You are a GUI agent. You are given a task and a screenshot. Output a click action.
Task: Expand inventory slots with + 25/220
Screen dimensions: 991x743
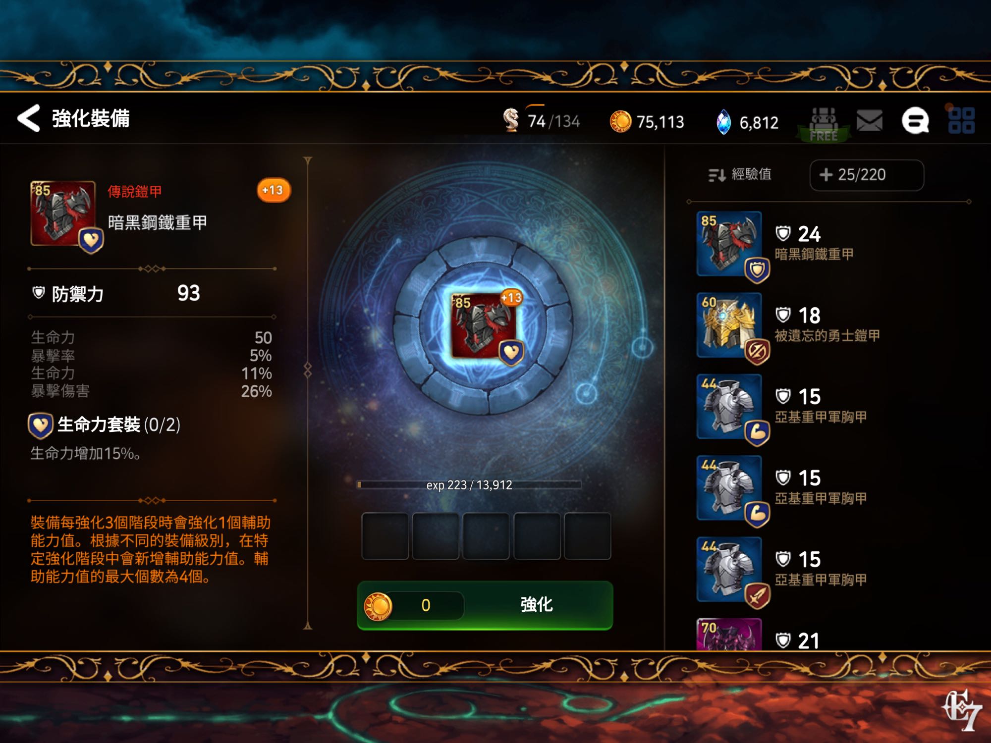[x=867, y=175]
